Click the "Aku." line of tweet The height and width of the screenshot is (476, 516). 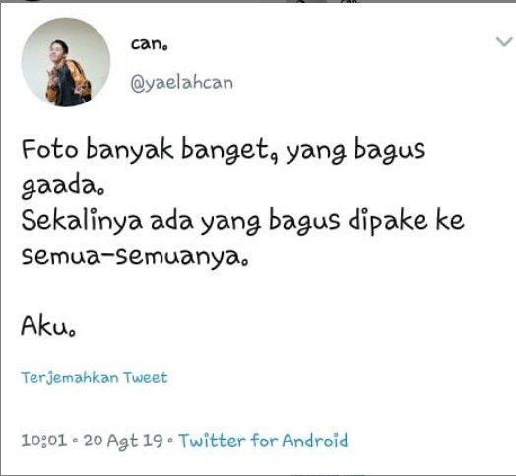48,326
